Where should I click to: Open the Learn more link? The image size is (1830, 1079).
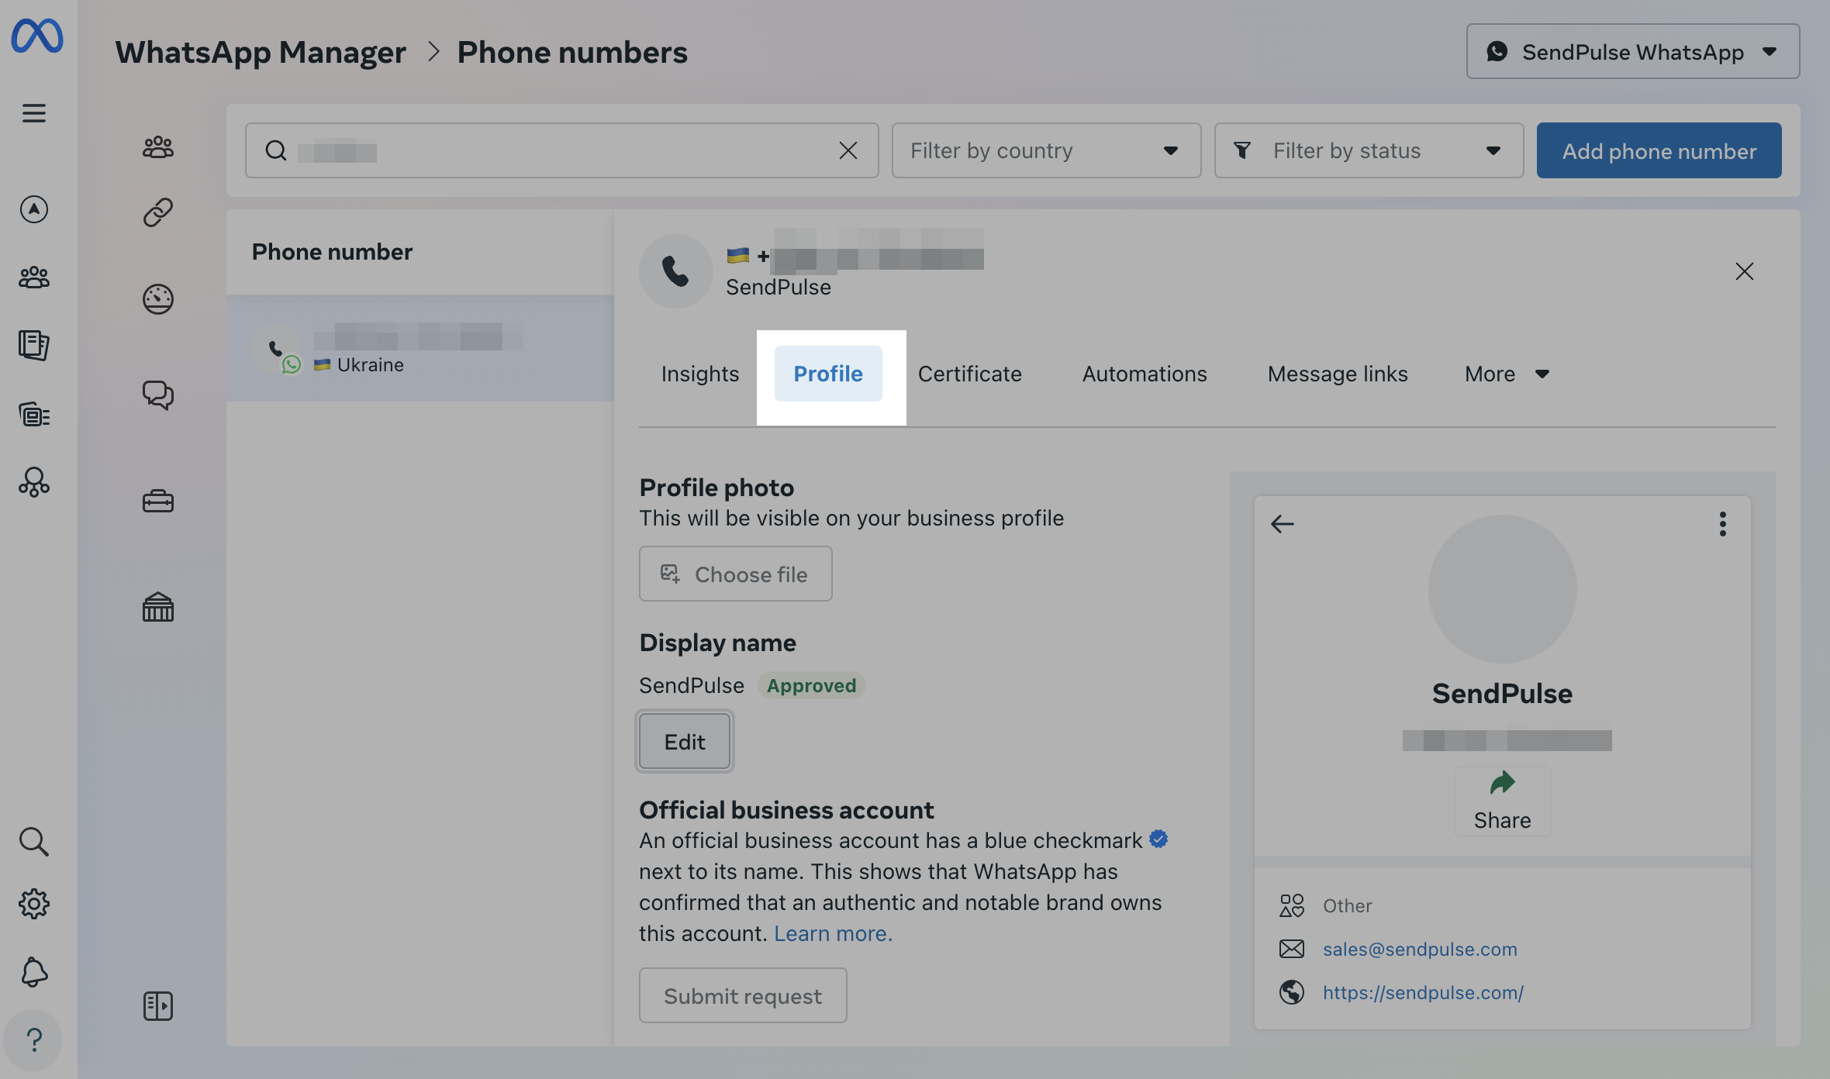(x=833, y=933)
